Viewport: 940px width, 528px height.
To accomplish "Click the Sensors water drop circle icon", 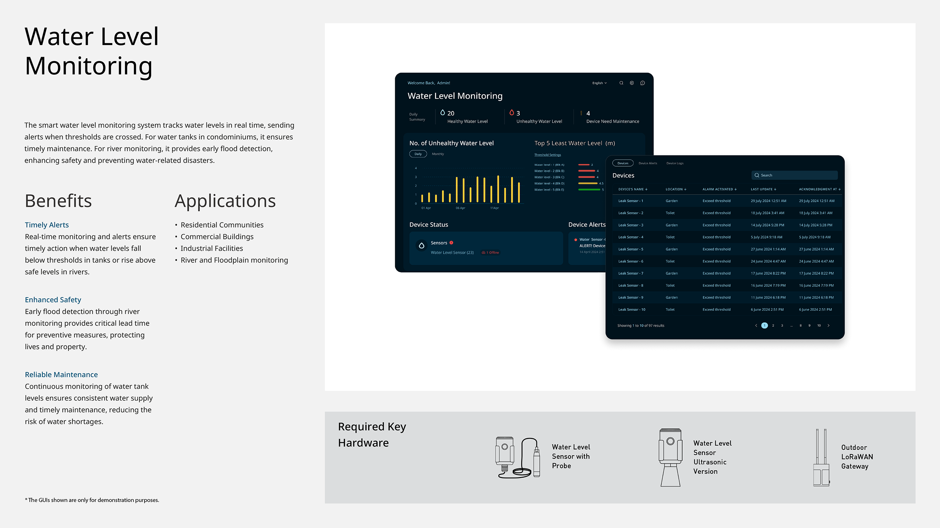I will pos(421,246).
